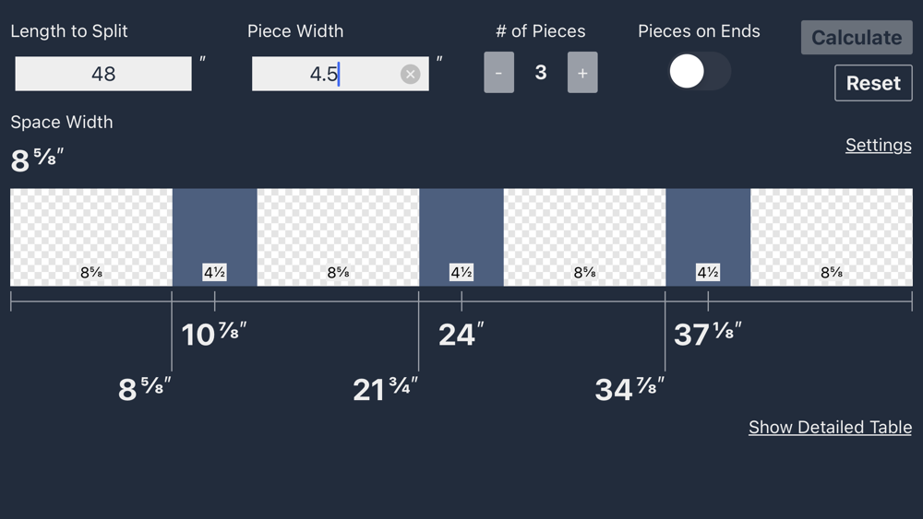The height and width of the screenshot is (519, 923).
Task: Increase number of pieces with plus button
Action: click(x=582, y=73)
